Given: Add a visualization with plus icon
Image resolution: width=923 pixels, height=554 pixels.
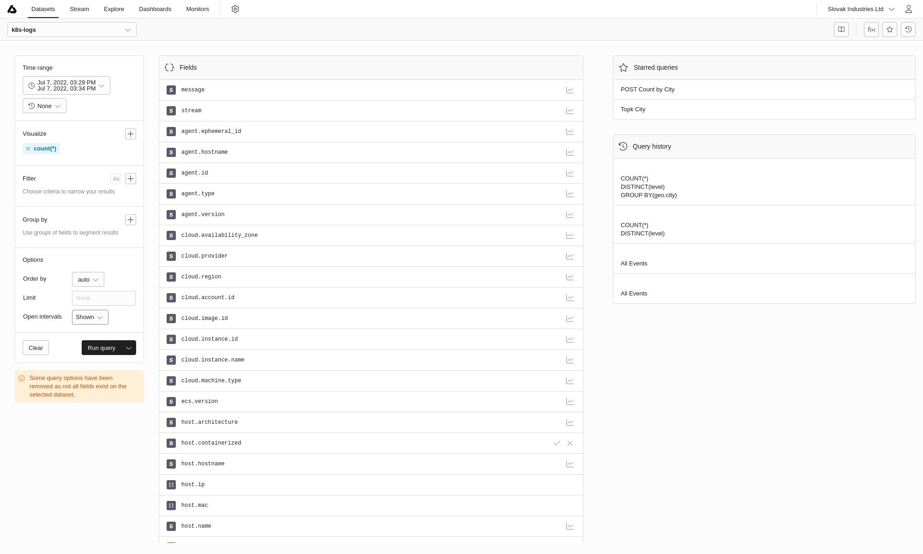Looking at the screenshot, I should point(131,134).
